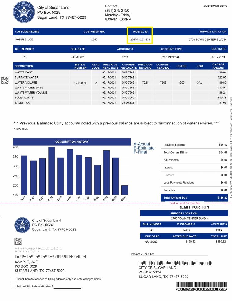Click the WATER VOLUME row description

tap(26, 82)
